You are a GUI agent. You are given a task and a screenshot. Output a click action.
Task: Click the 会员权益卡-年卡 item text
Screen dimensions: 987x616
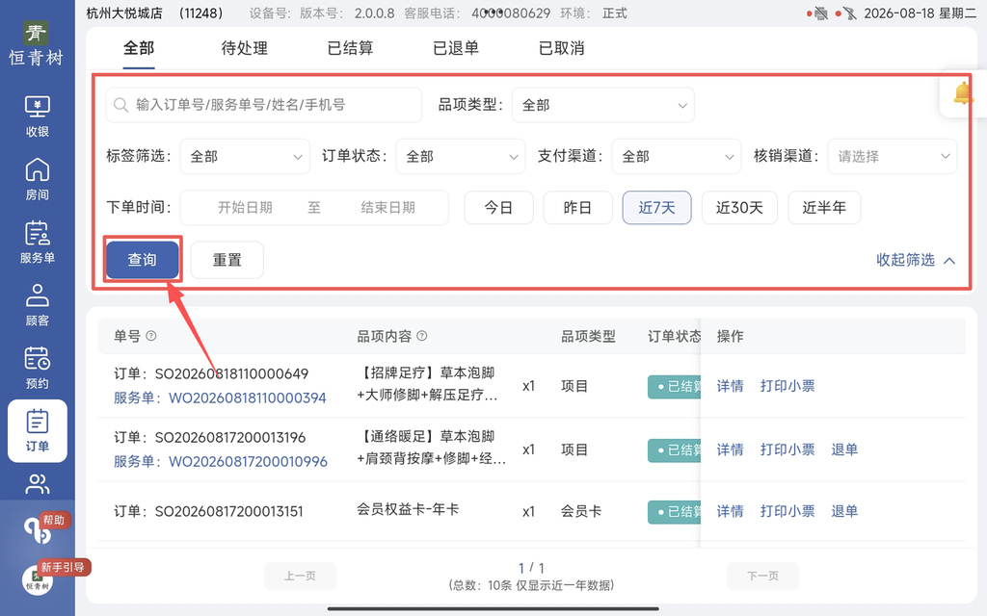pos(408,509)
